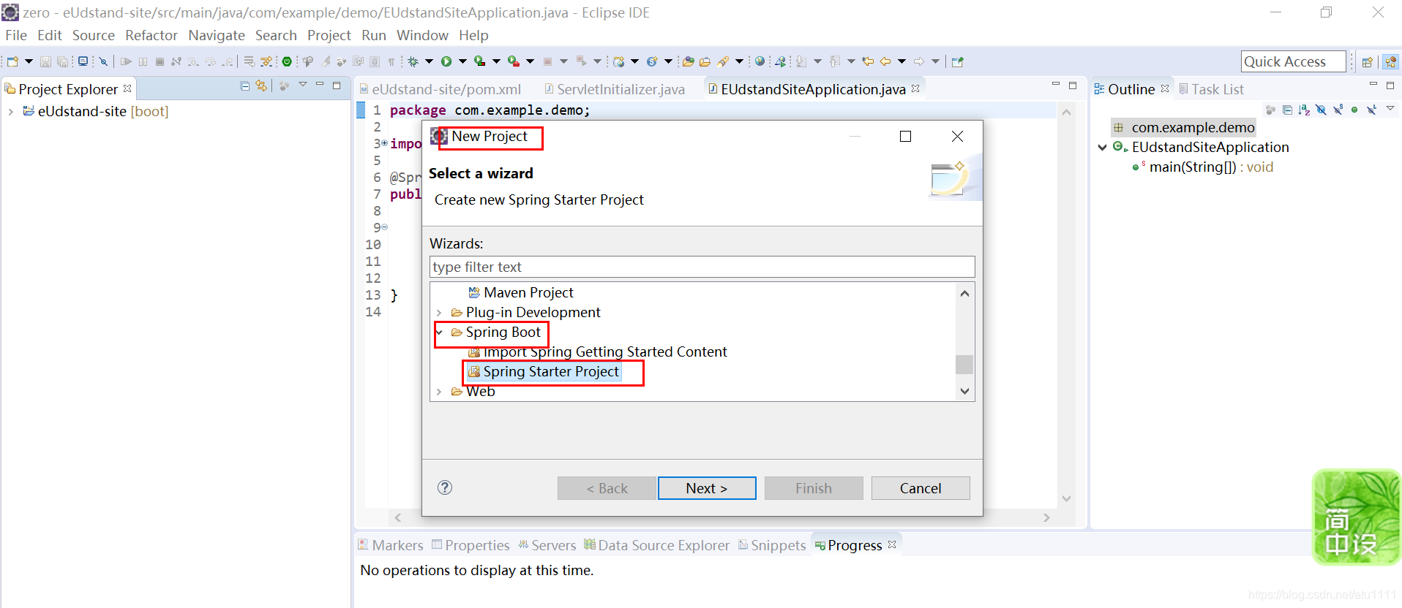
Task: Click the Quick Access search box
Action: tap(1294, 61)
